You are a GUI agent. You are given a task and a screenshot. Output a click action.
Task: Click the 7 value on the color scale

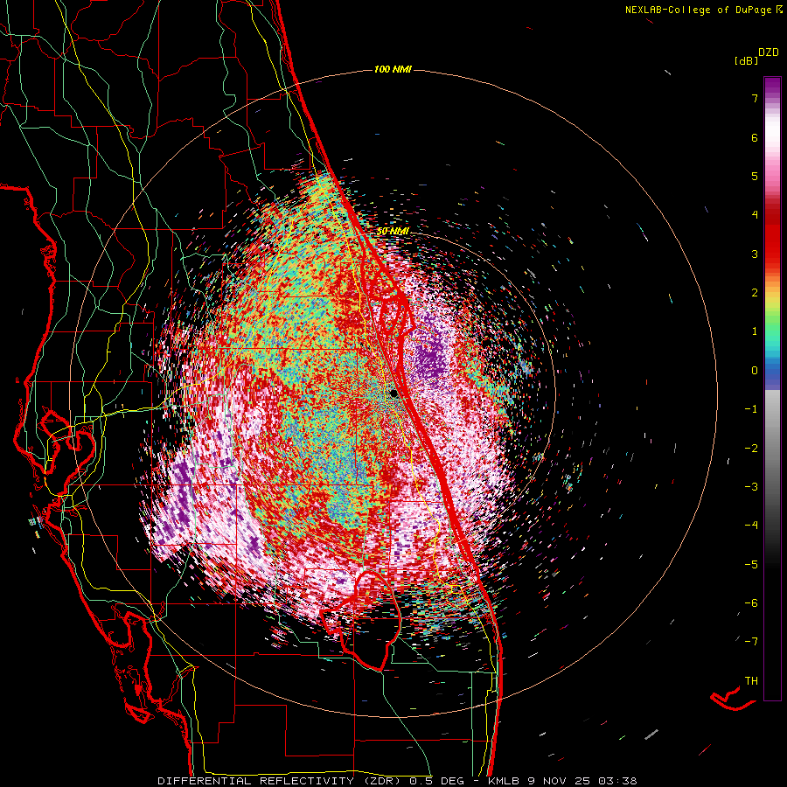[755, 98]
